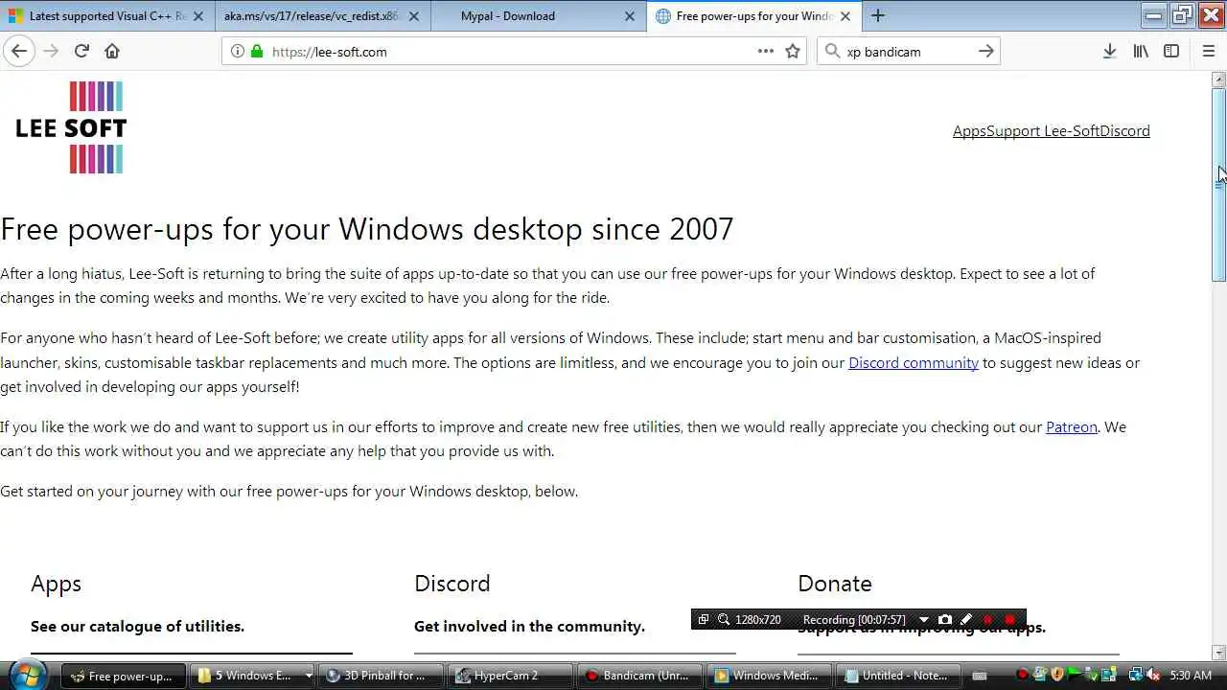Switch to Mypal - Download tab
Image resolution: width=1227 pixels, height=690 pixels.
(538, 16)
